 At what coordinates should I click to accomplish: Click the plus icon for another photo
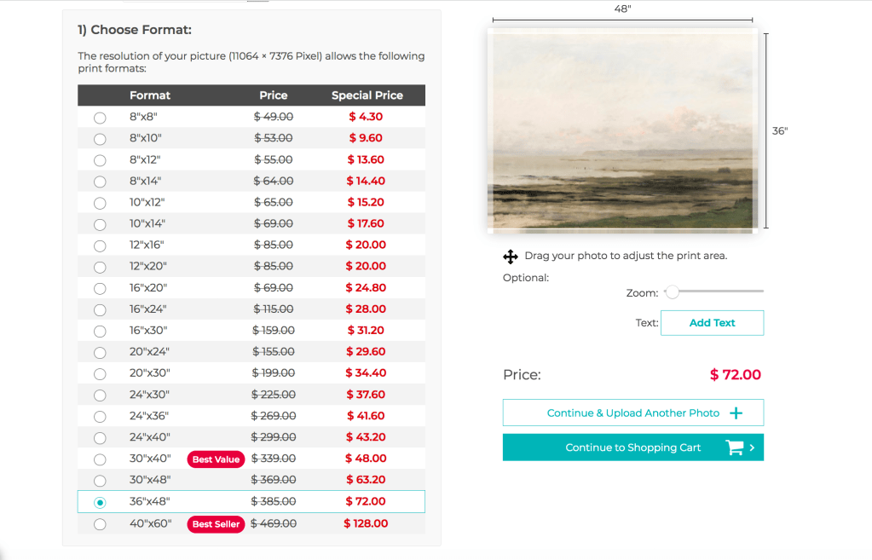coord(736,413)
